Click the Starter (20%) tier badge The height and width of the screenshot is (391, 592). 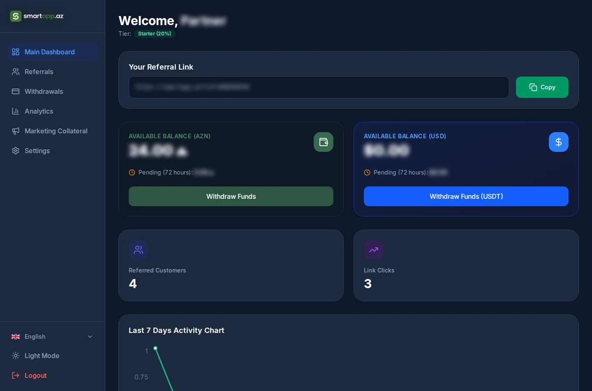tap(155, 34)
